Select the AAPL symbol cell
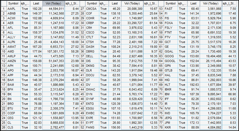239x131 pixels. (x=13, y=9)
